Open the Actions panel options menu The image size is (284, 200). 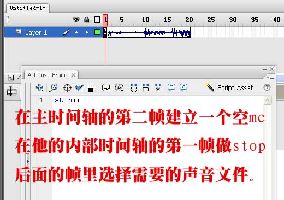270,77
